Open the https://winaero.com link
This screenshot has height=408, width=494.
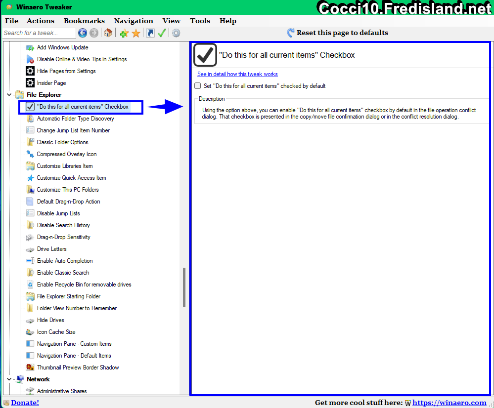point(449,403)
